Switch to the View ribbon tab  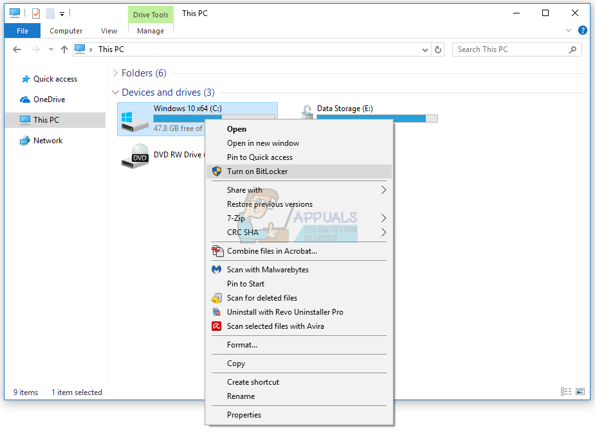(109, 31)
